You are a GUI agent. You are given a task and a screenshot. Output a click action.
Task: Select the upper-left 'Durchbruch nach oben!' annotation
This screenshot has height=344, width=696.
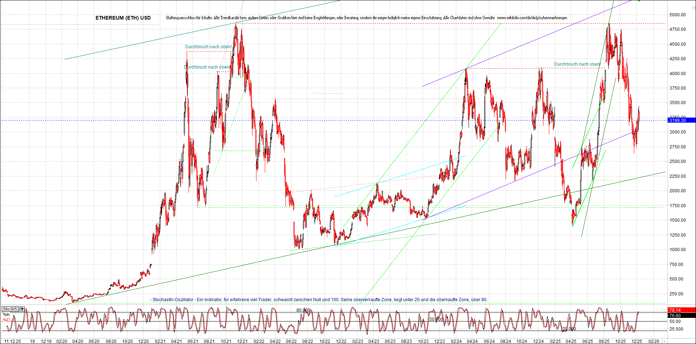pyautogui.click(x=209, y=47)
